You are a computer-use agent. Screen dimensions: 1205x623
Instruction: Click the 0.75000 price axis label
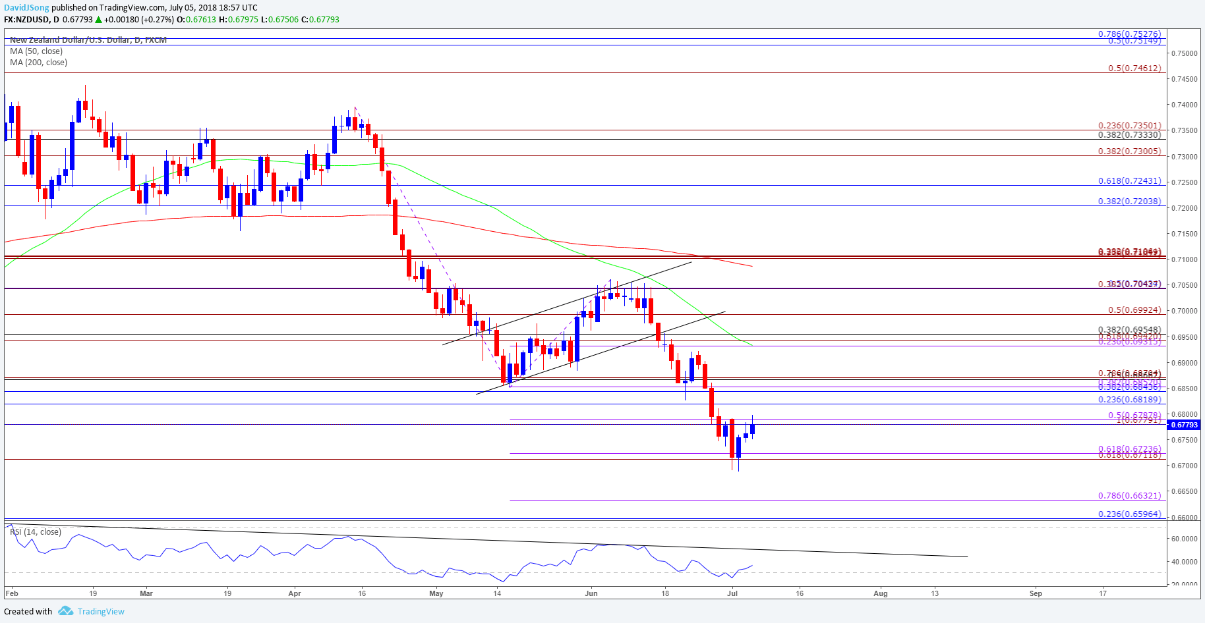pyautogui.click(x=1184, y=53)
